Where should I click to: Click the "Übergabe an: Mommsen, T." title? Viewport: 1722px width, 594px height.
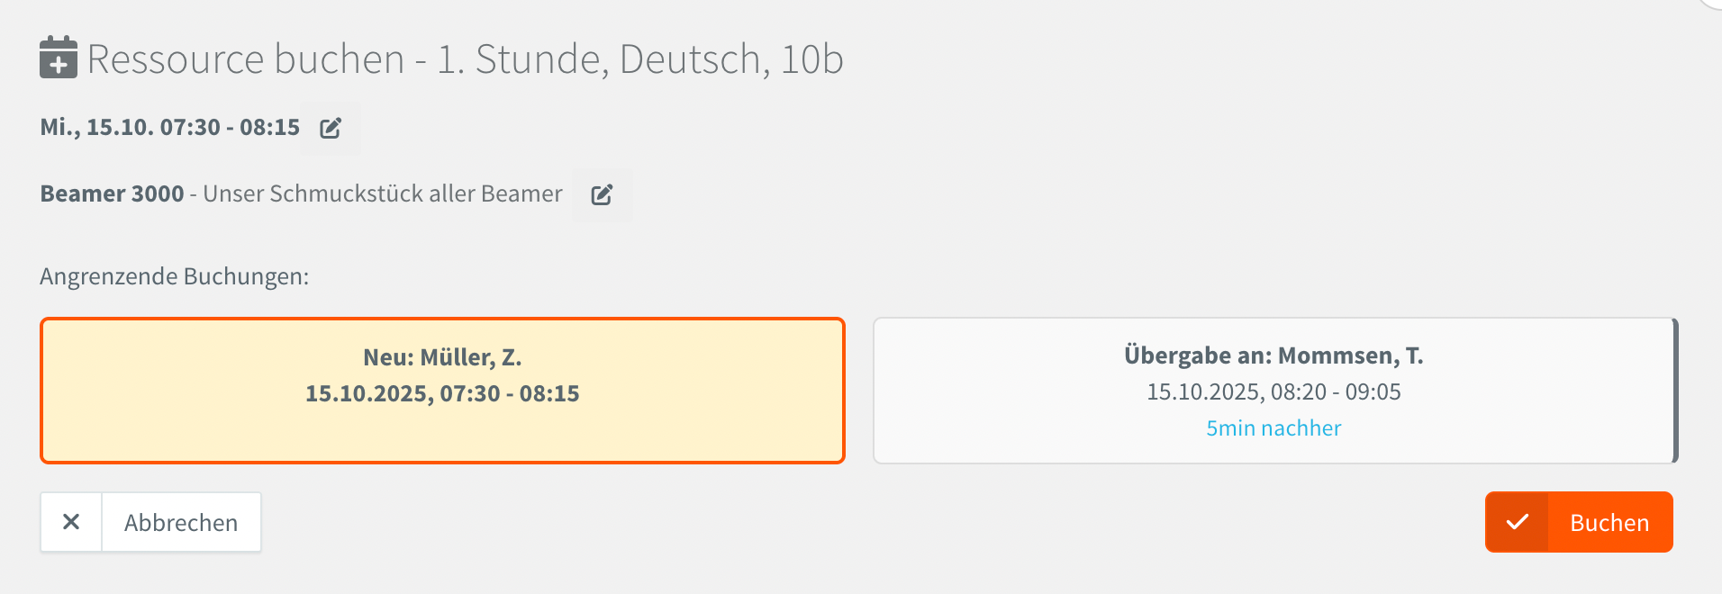(x=1273, y=355)
